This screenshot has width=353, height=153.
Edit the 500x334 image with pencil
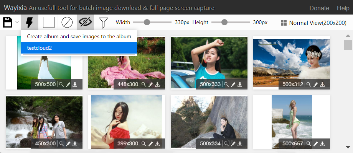tap(233, 143)
